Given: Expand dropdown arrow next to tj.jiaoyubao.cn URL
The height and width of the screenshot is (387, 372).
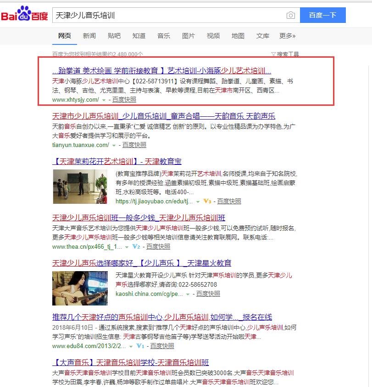Looking at the screenshot, I should coord(198,202).
